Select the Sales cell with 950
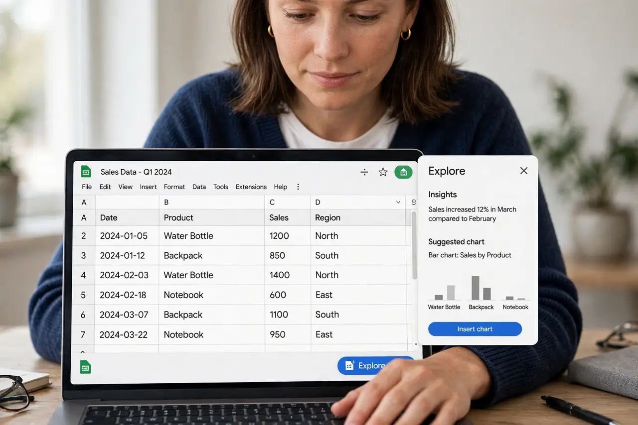The image size is (638, 425). point(287,334)
